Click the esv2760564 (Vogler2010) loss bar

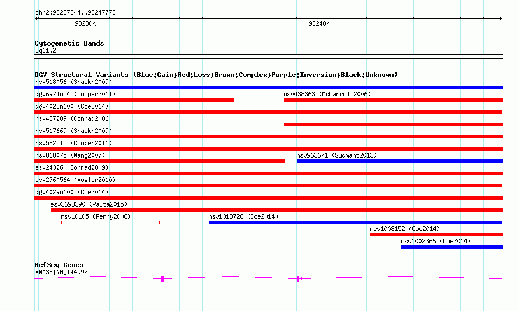(x=268, y=186)
